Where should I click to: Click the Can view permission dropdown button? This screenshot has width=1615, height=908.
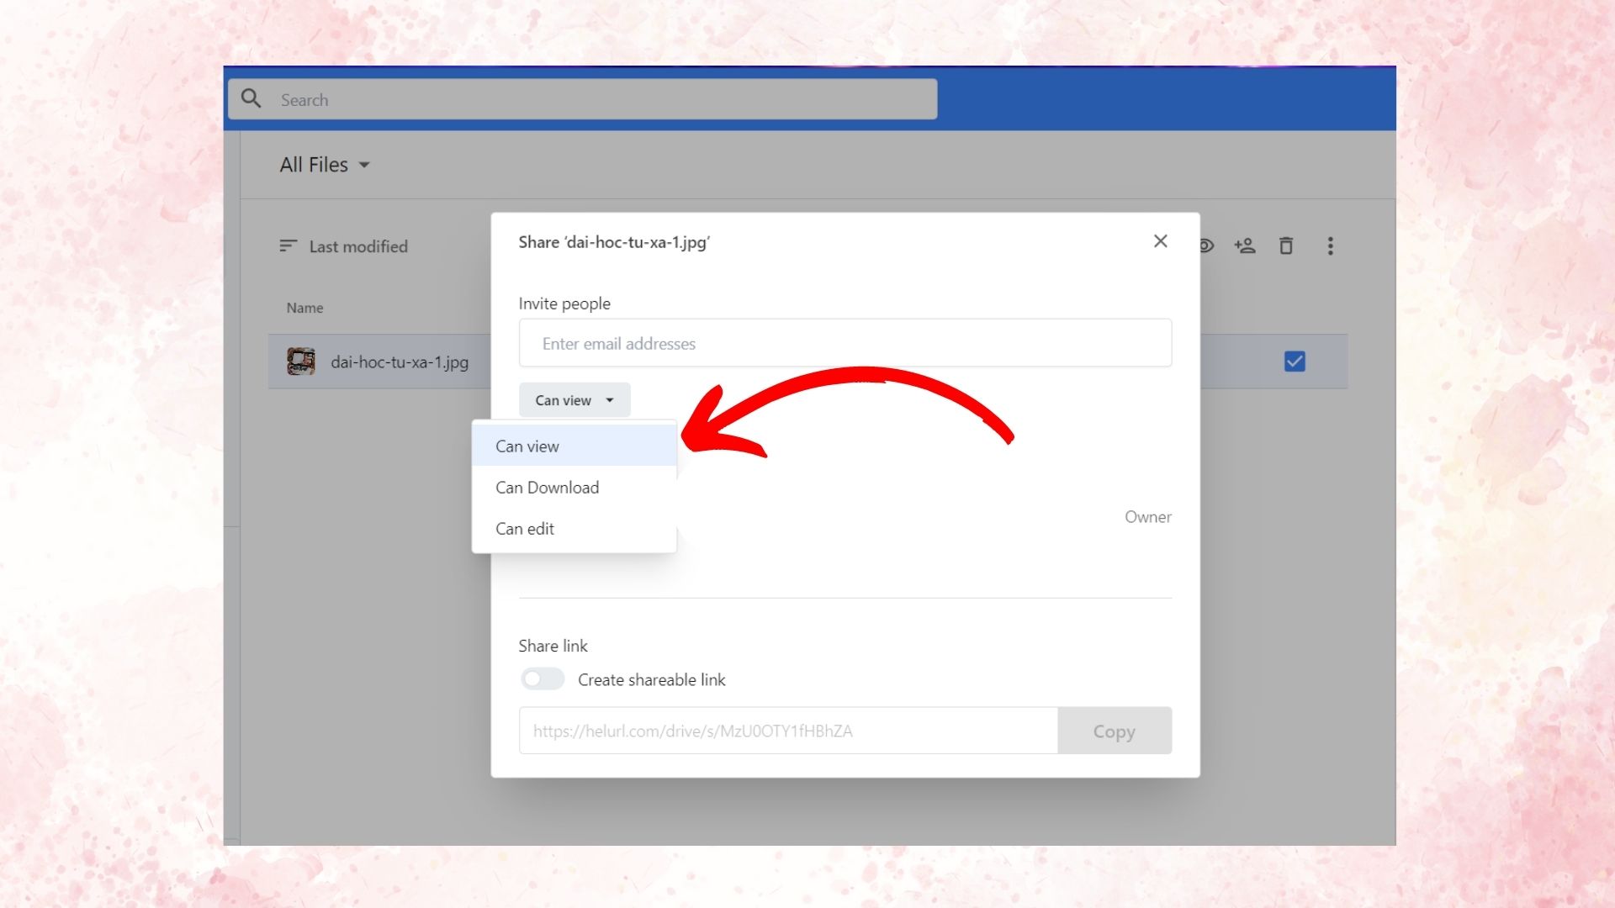coord(575,400)
